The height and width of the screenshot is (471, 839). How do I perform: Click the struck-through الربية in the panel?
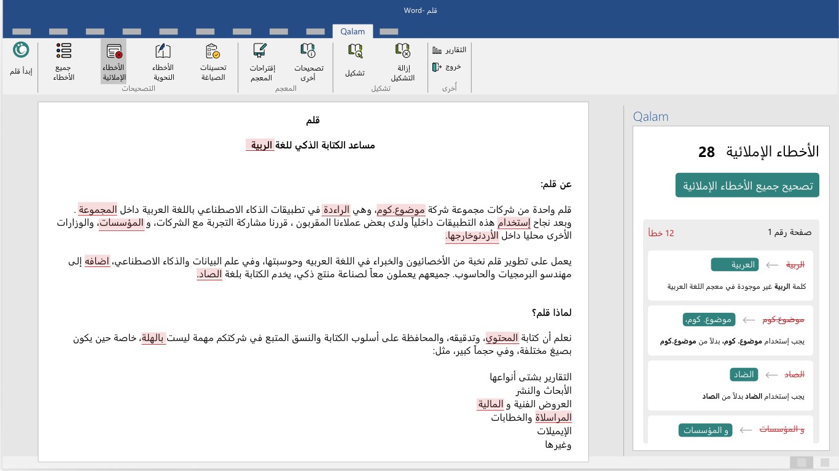[795, 265]
